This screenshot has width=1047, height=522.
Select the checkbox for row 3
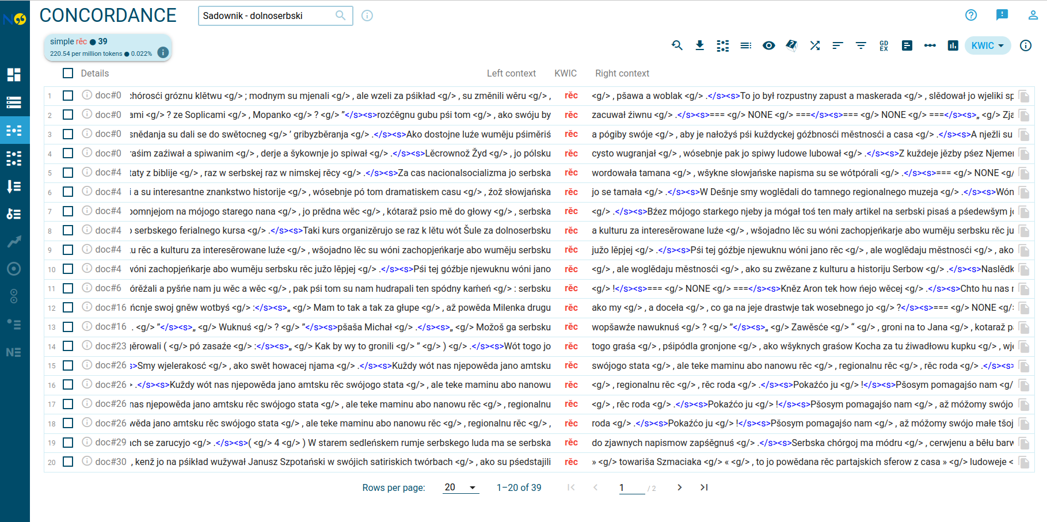[68, 134]
